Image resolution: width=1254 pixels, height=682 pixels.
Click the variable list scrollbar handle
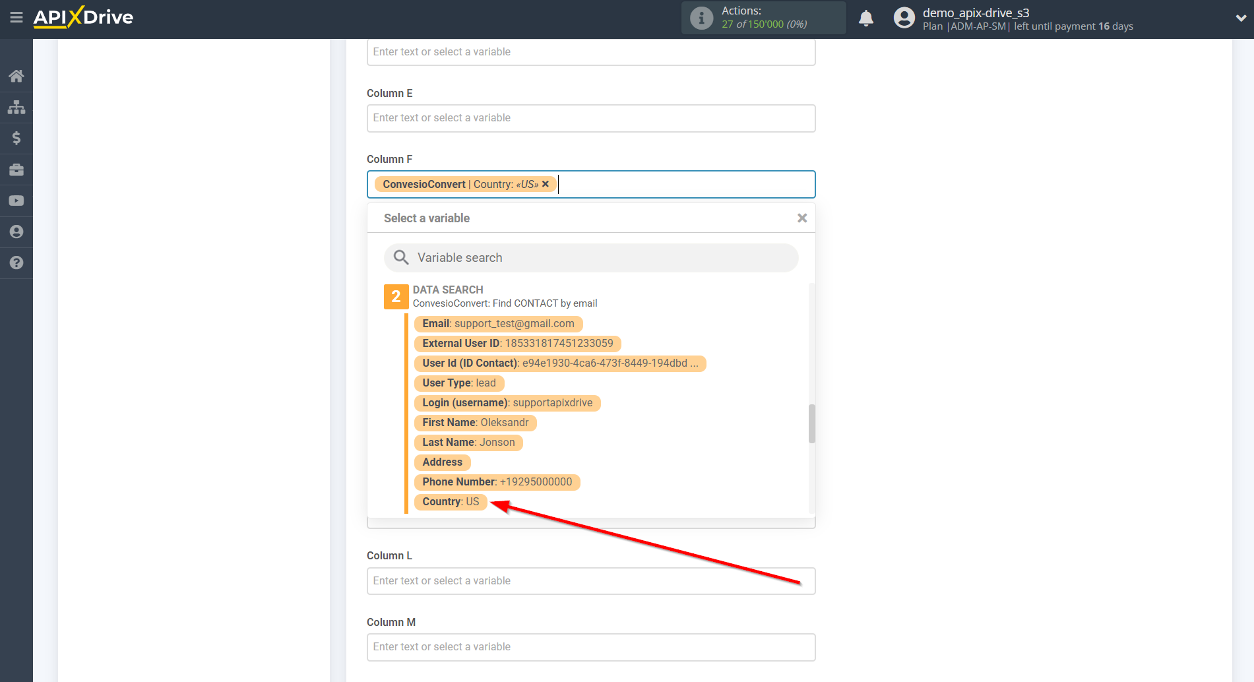[x=811, y=423]
